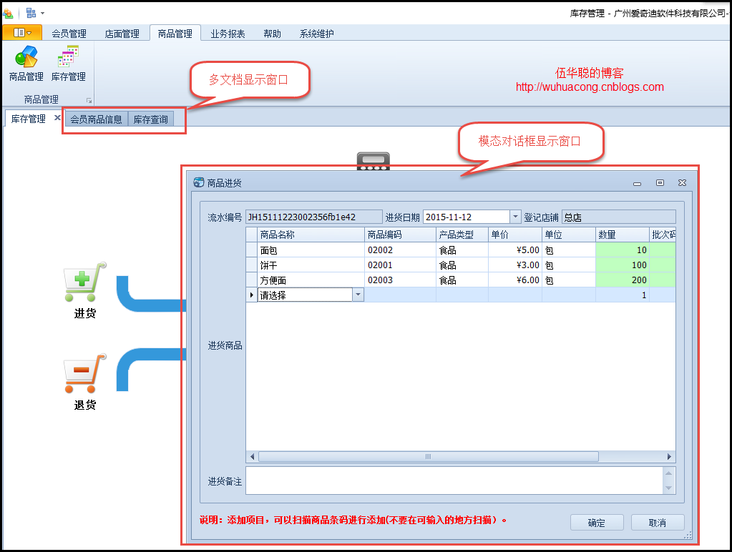Screen dimensions: 732x552
Task: Sort by 商品名称 column header
Action: pyautogui.click(x=311, y=235)
